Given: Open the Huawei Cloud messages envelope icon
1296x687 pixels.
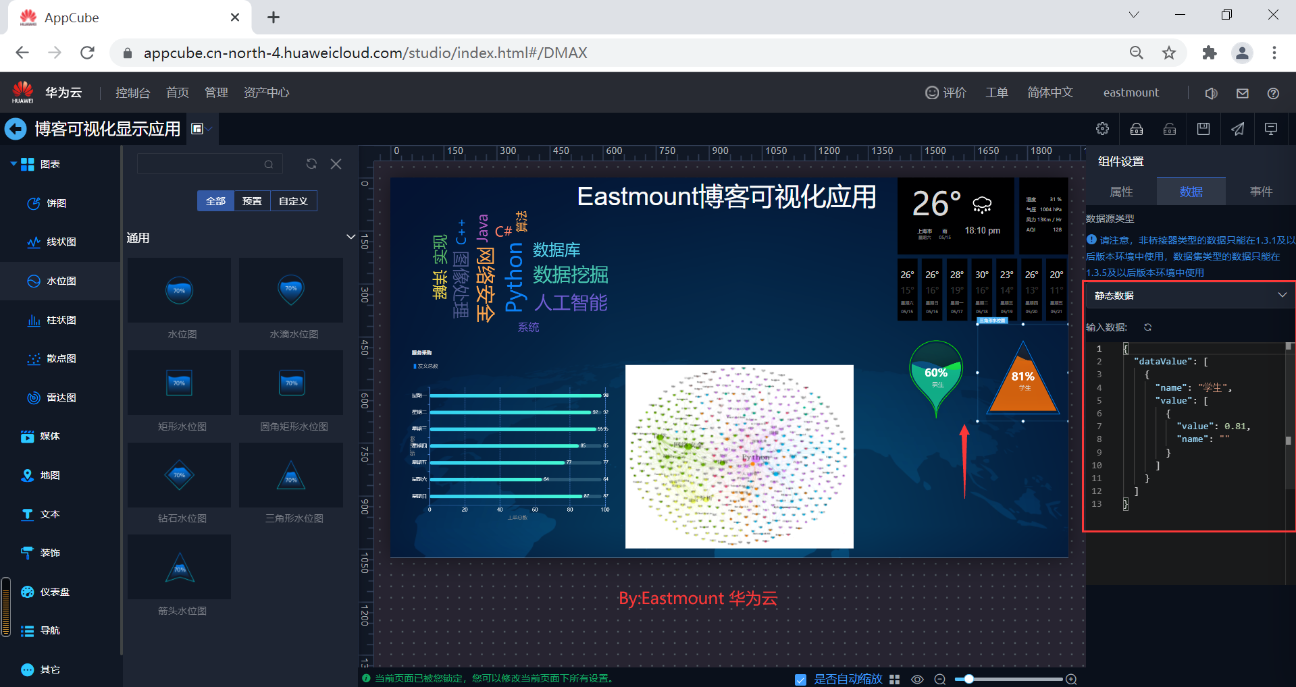Looking at the screenshot, I should tap(1243, 93).
